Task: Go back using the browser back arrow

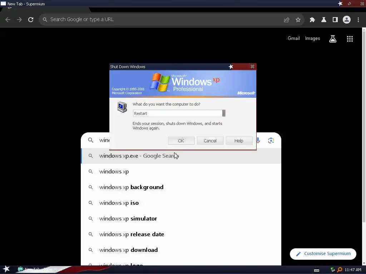Action: [x=8, y=20]
